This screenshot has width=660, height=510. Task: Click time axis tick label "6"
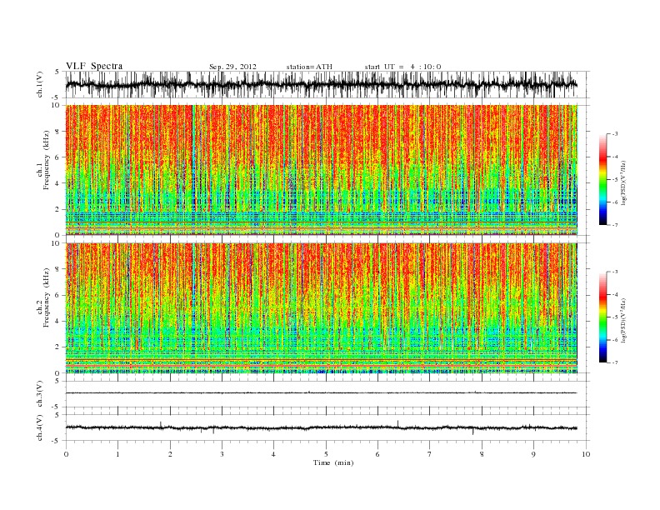(x=377, y=454)
